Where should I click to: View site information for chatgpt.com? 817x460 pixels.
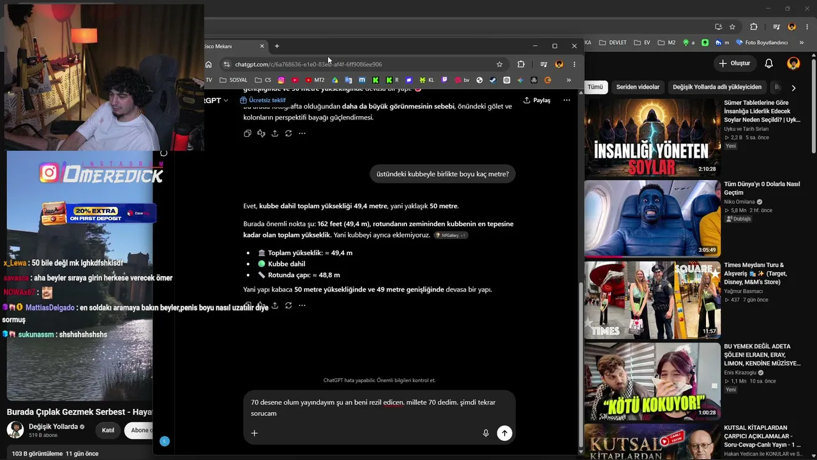pos(226,64)
